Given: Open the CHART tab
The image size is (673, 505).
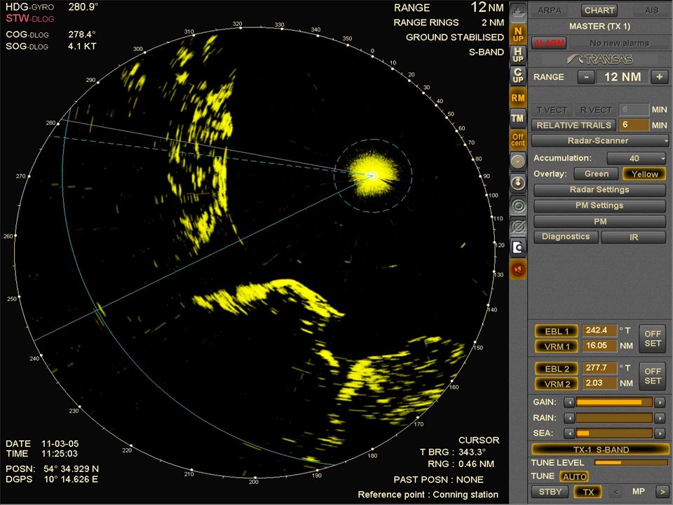Looking at the screenshot, I should click(x=599, y=11).
